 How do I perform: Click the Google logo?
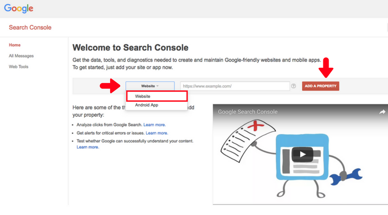click(19, 8)
